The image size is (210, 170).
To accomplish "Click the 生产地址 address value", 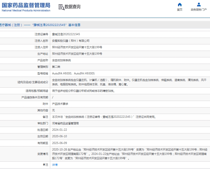I will pos(77,54).
